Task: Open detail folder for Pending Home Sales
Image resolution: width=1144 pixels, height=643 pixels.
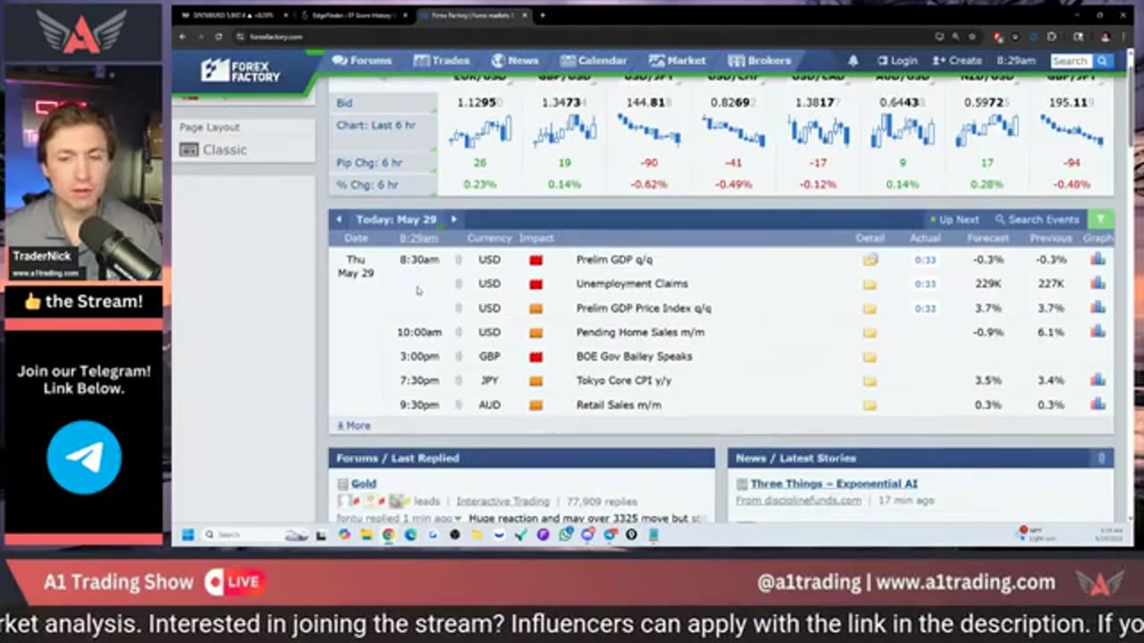Action: coord(870,332)
